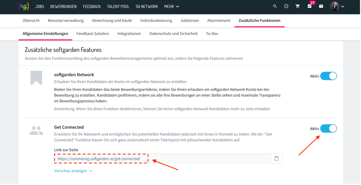Open the search icon in top bar
This screenshot has width=361, height=185.
click(x=275, y=6)
